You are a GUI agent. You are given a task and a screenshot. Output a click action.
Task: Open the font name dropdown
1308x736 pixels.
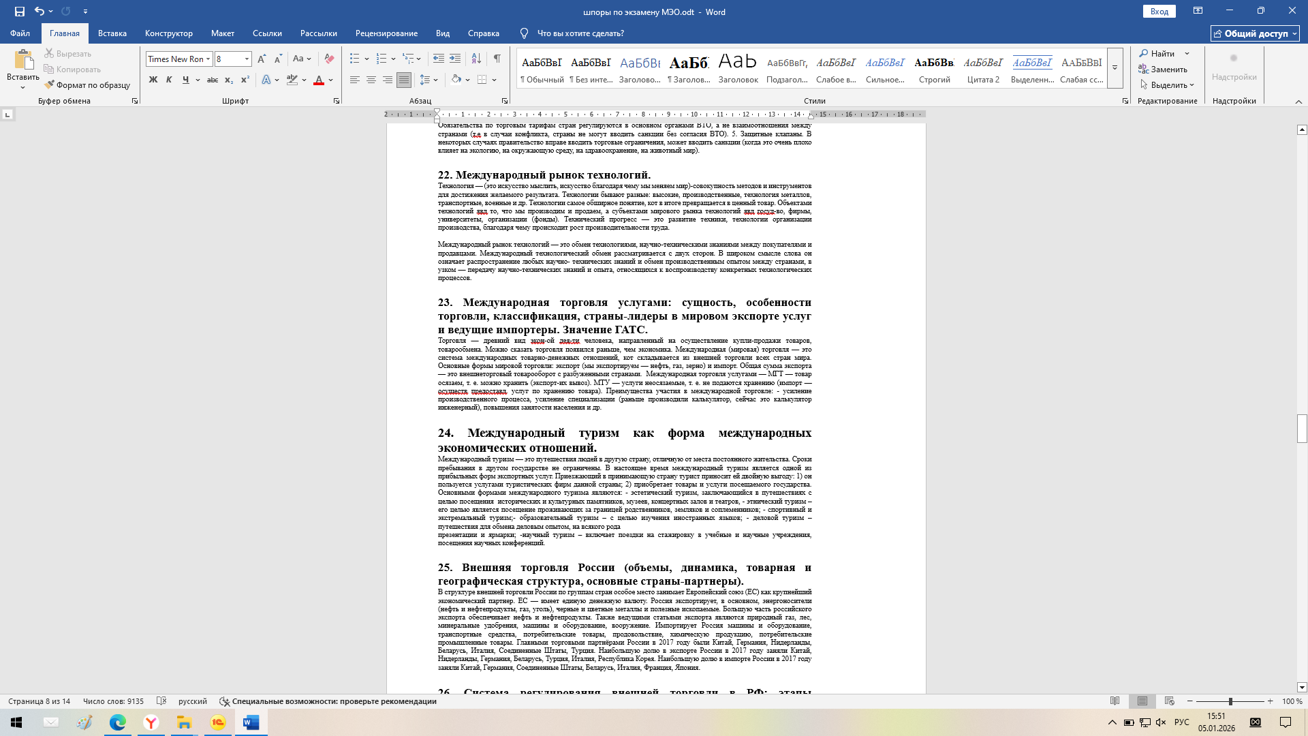point(208,59)
